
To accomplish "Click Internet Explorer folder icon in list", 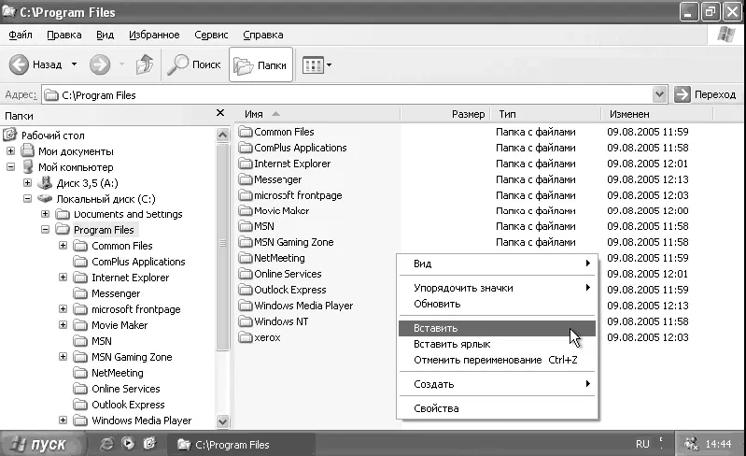I will click(246, 164).
